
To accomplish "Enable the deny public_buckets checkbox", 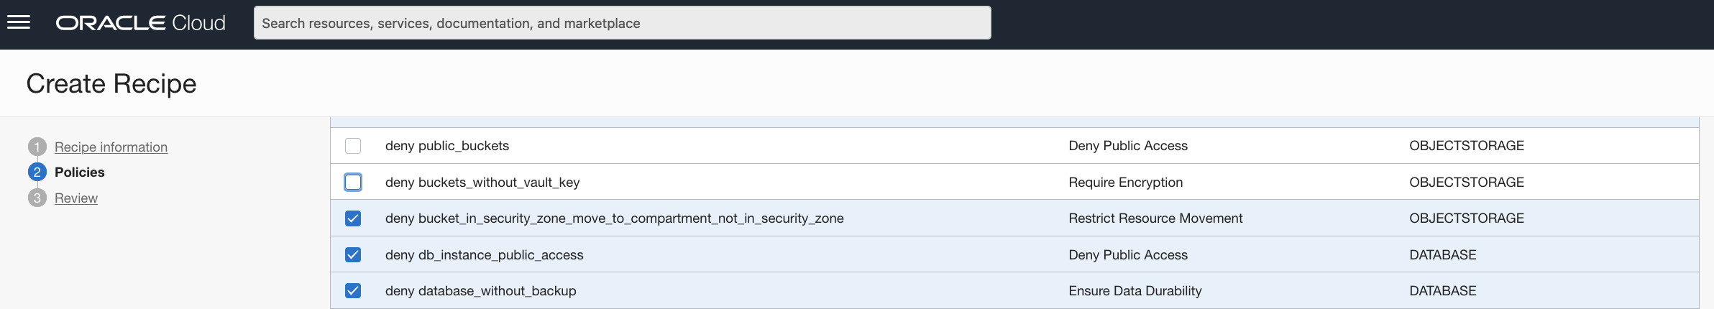I will (x=353, y=146).
